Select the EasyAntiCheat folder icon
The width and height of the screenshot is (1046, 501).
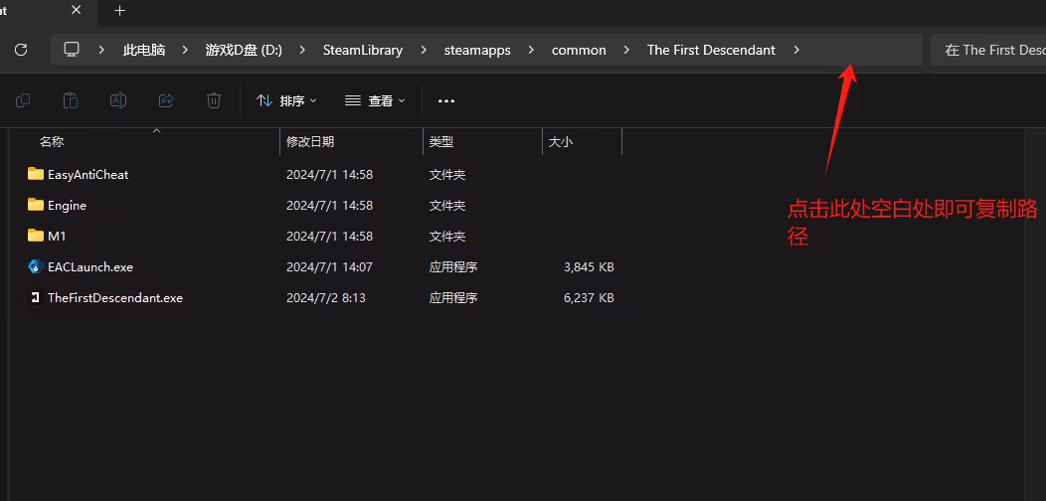coord(36,174)
